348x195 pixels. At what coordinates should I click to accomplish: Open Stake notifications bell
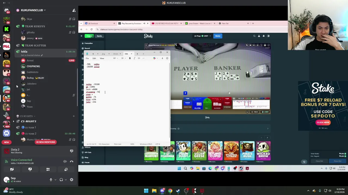[263, 36]
